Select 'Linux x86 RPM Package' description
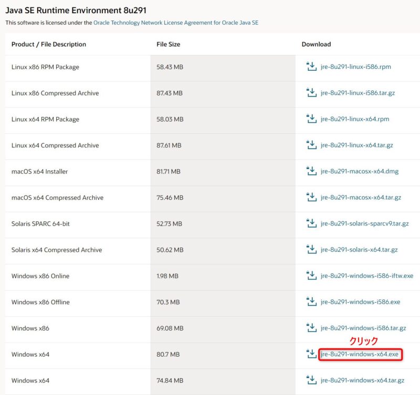 point(45,67)
